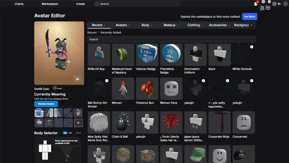Focus the top site Search field
289x163 pixels.
[137, 4]
